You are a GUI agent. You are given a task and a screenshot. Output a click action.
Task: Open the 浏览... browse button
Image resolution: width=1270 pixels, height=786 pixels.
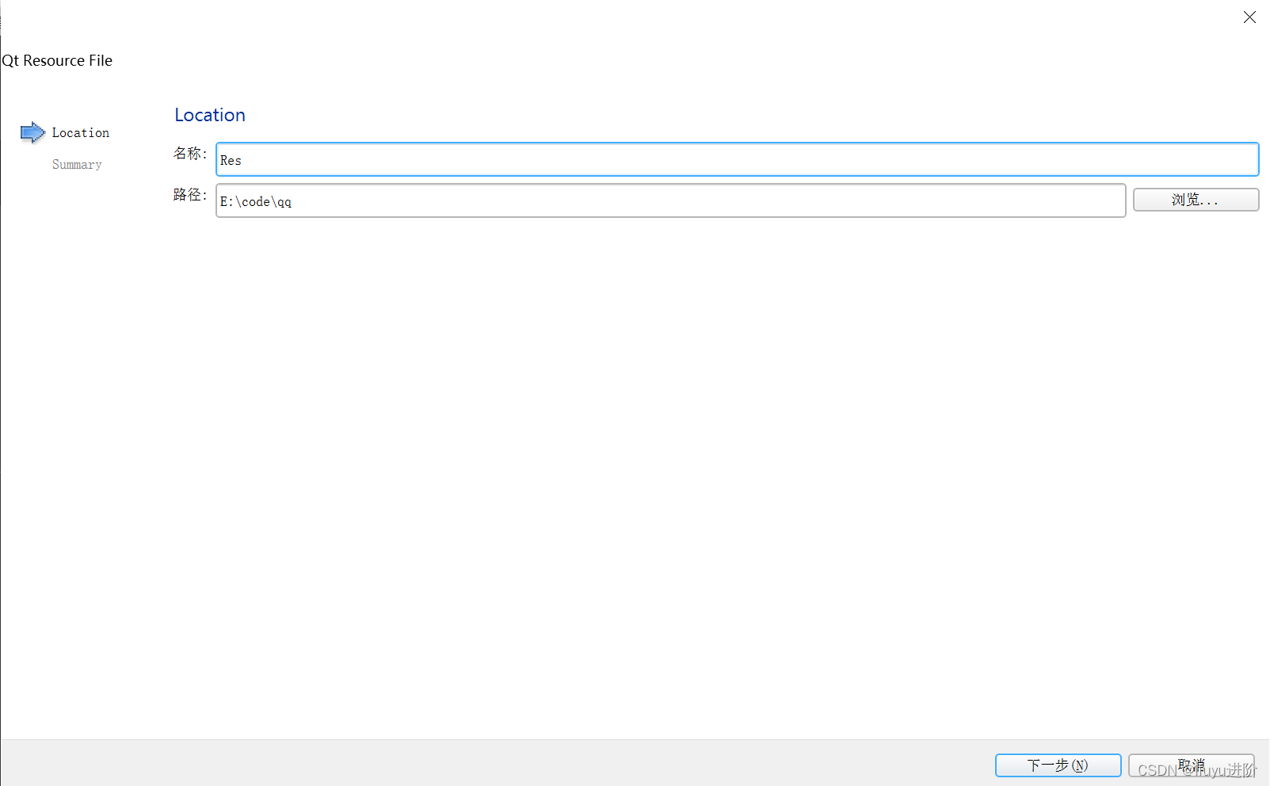coord(1196,200)
